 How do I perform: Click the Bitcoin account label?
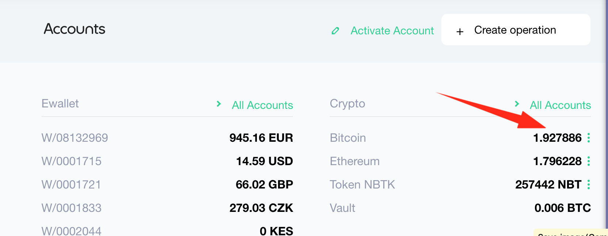[348, 138]
